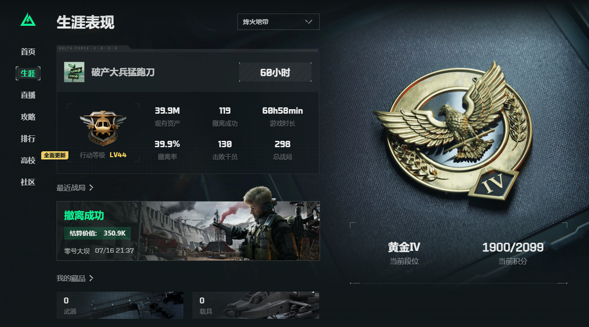Open 排行 rankings menu item
The width and height of the screenshot is (589, 327).
[28, 139]
